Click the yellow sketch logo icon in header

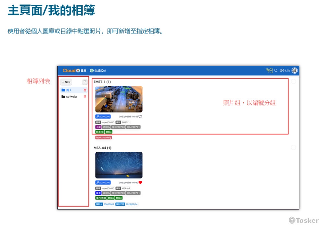[x=269, y=70]
